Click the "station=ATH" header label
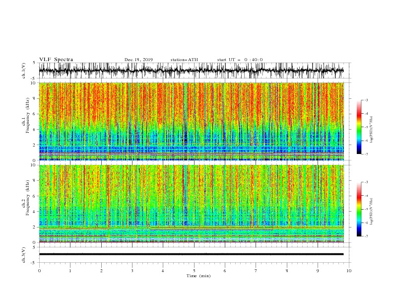 [x=184, y=60]
